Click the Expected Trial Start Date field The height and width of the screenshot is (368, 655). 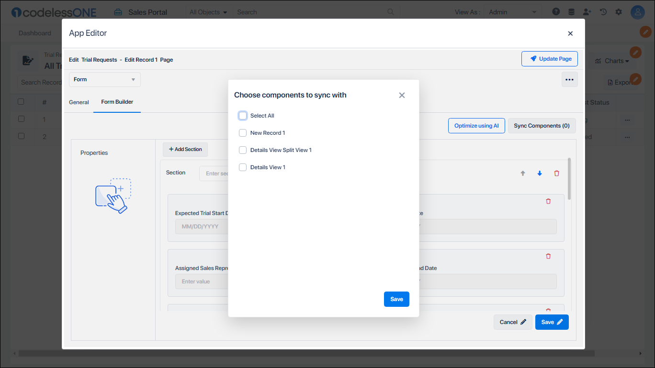(x=202, y=227)
